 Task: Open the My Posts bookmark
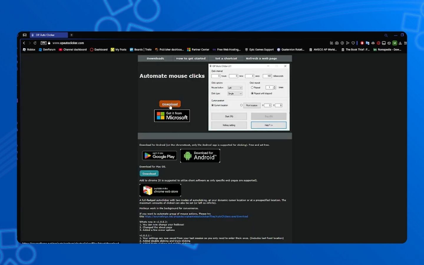click(x=119, y=50)
